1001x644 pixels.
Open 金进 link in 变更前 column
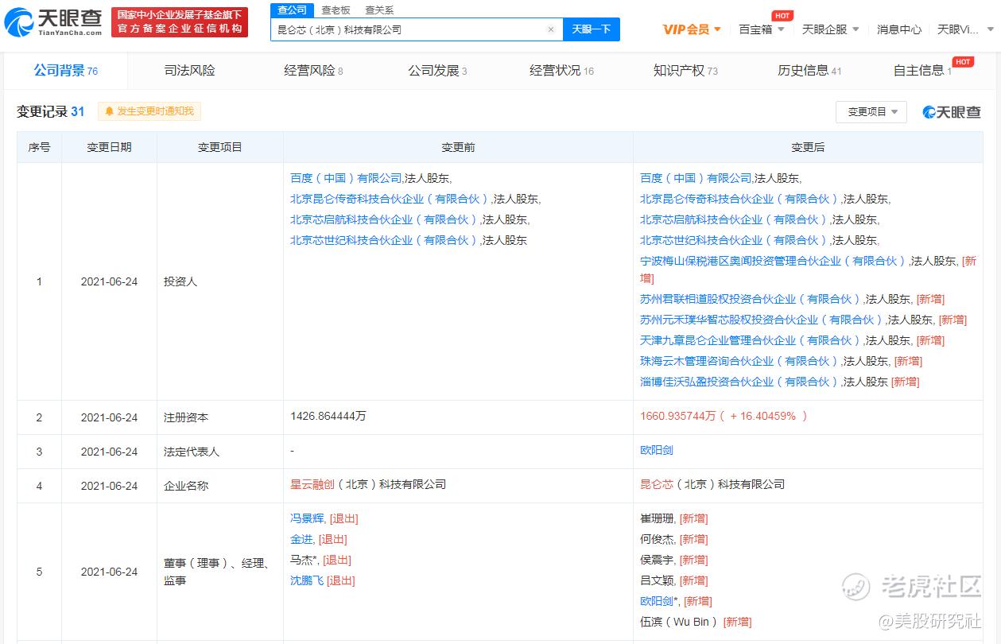click(x=301, y=540)
